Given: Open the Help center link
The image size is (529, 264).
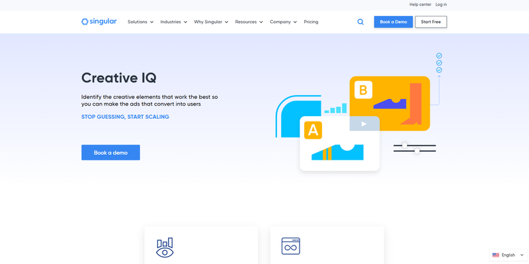Looking at the screenshot, I should pos(420,5).
